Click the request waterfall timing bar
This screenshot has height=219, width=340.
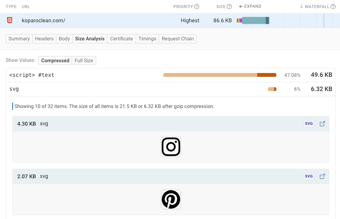pyautogui.click(x=253, y=21)
